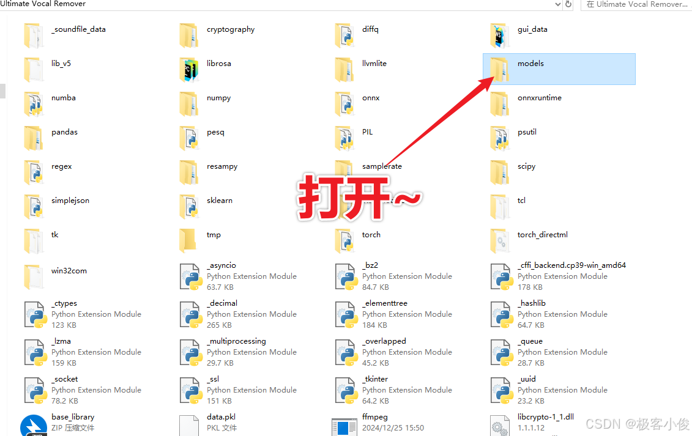Click "2024/12/25 15:50" under ffmpeg
Screen dimensions: 692x436
[x=393, y=428]
